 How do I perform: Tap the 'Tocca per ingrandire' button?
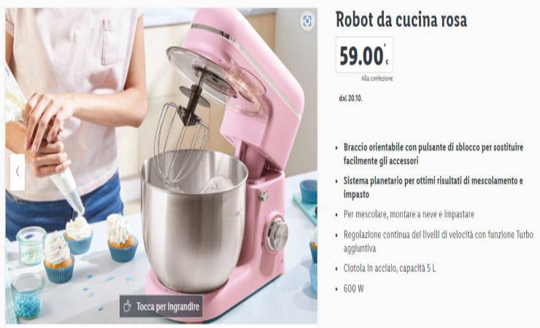click(x=161, y=306)
